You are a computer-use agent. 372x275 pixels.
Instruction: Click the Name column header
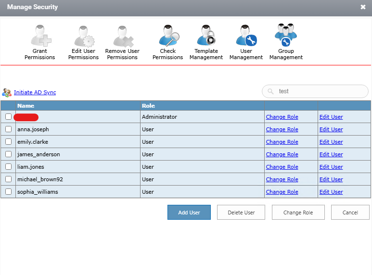coord(78,106)
